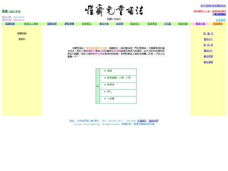Open the 交流區 navigation link
The width and height of the screenshot is (228, 171).
click(168, 24)
